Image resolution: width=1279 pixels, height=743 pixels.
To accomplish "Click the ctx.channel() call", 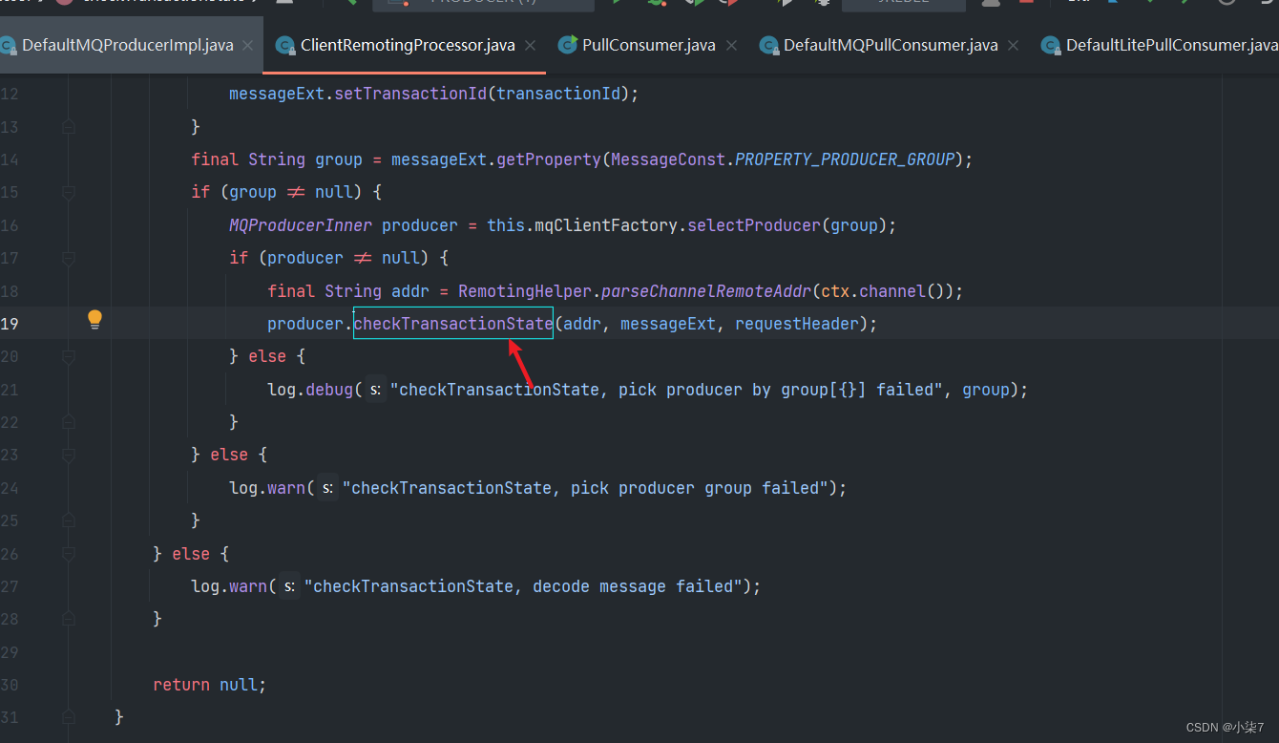I will tap(883, 291).
